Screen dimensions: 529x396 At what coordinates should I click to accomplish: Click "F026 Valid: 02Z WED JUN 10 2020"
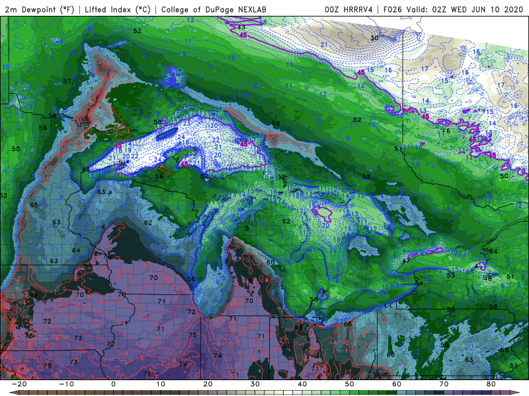pyautogui.click(x=453, y=9)
